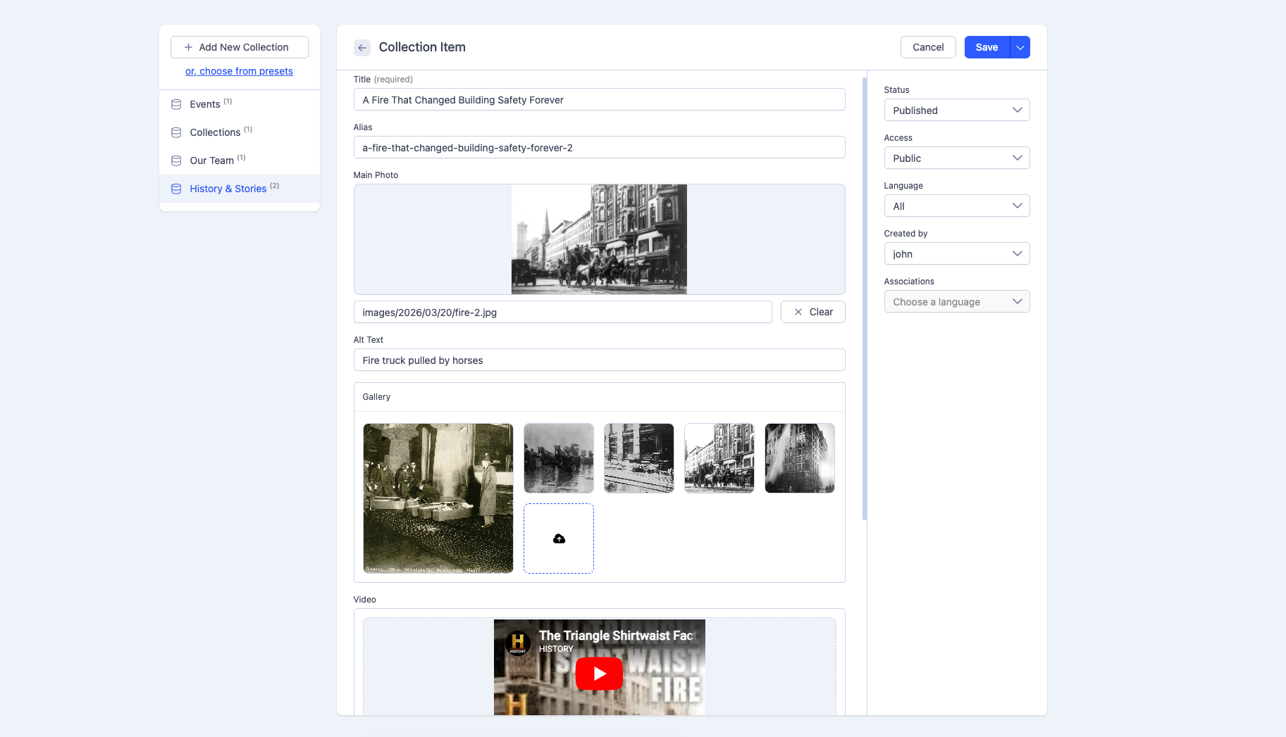Follow the choose from presets link
The image size is (1286, 737).
239,71
